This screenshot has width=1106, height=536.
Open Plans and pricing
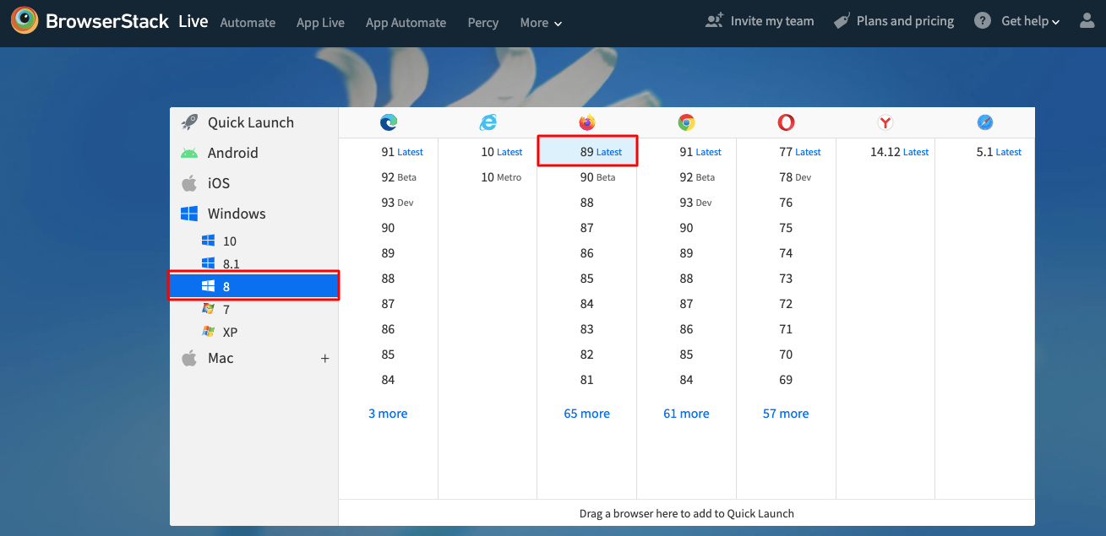tap(893, 20)
